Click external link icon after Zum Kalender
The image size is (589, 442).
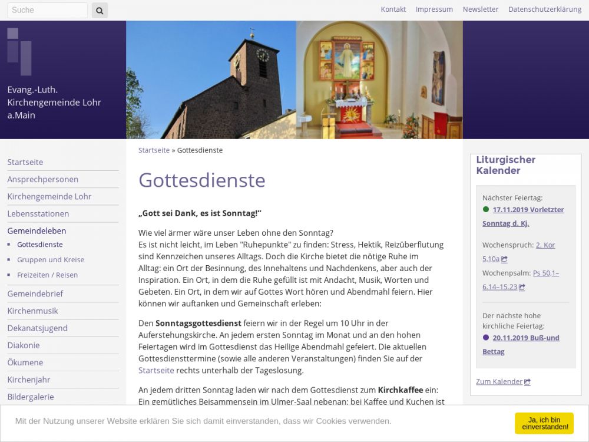pos(527,382)
